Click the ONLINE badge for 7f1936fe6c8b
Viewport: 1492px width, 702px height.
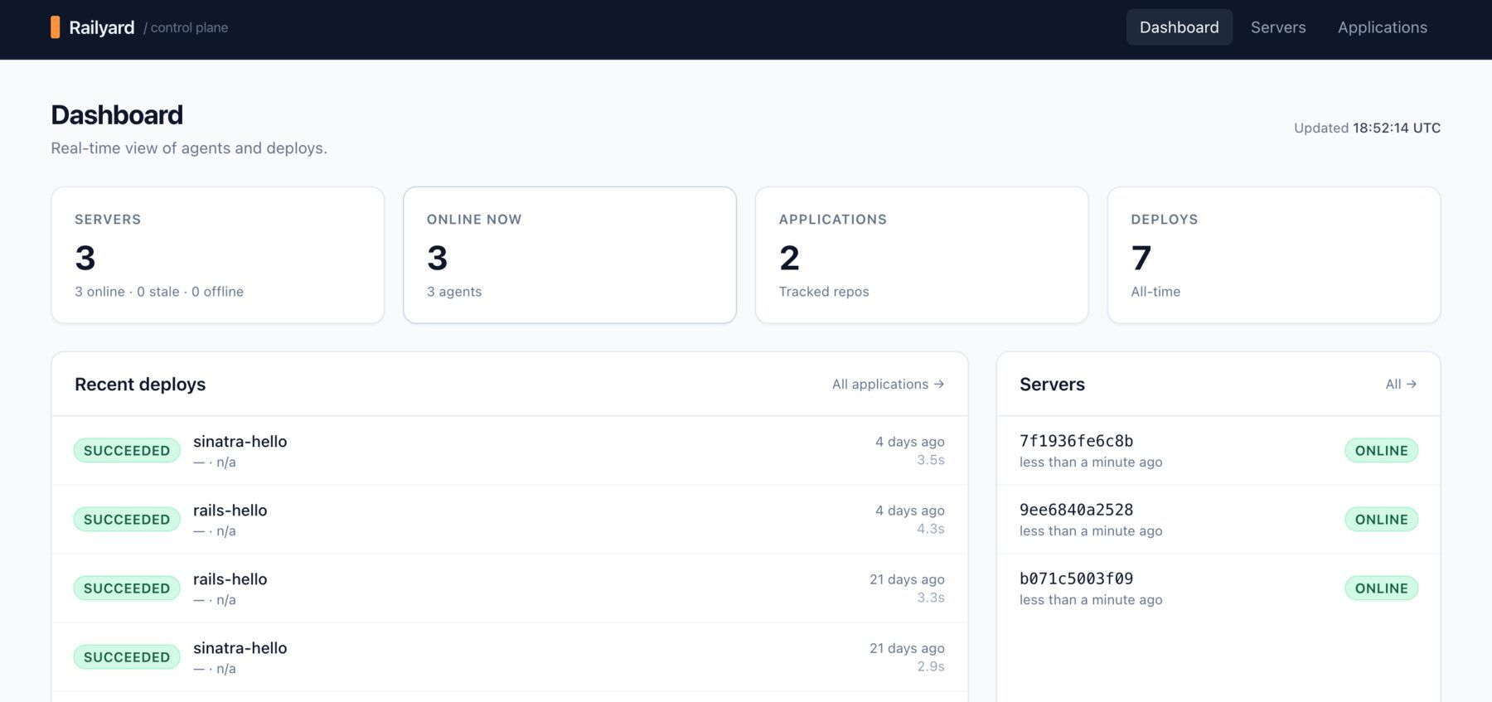tap(1381, 451)
